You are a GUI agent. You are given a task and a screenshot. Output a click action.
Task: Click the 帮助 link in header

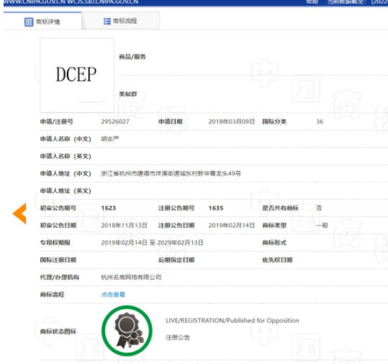click(312, 2)
